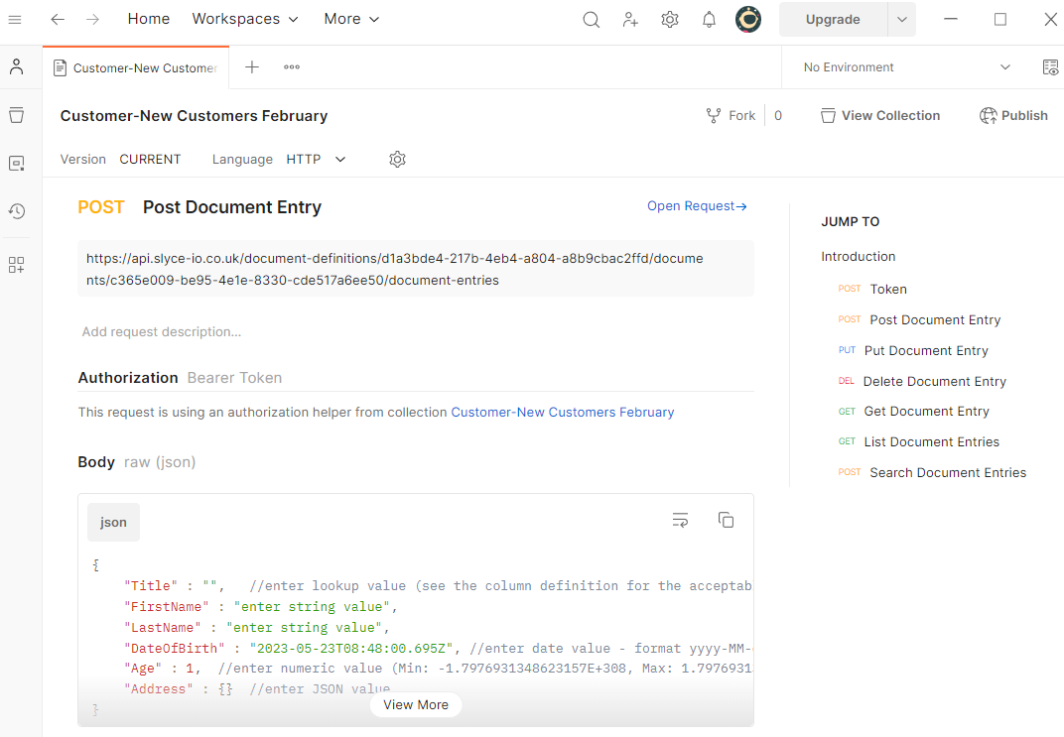Click the fork count 0
Image resolution: width=1064 pixels, height=737 pixels.
point(778,116)
